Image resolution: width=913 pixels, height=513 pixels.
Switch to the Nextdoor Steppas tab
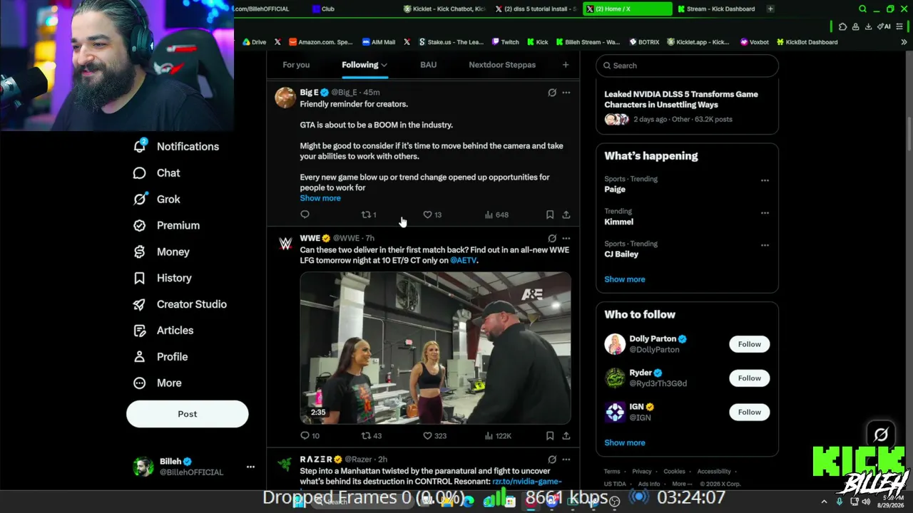tap(502, 65)
